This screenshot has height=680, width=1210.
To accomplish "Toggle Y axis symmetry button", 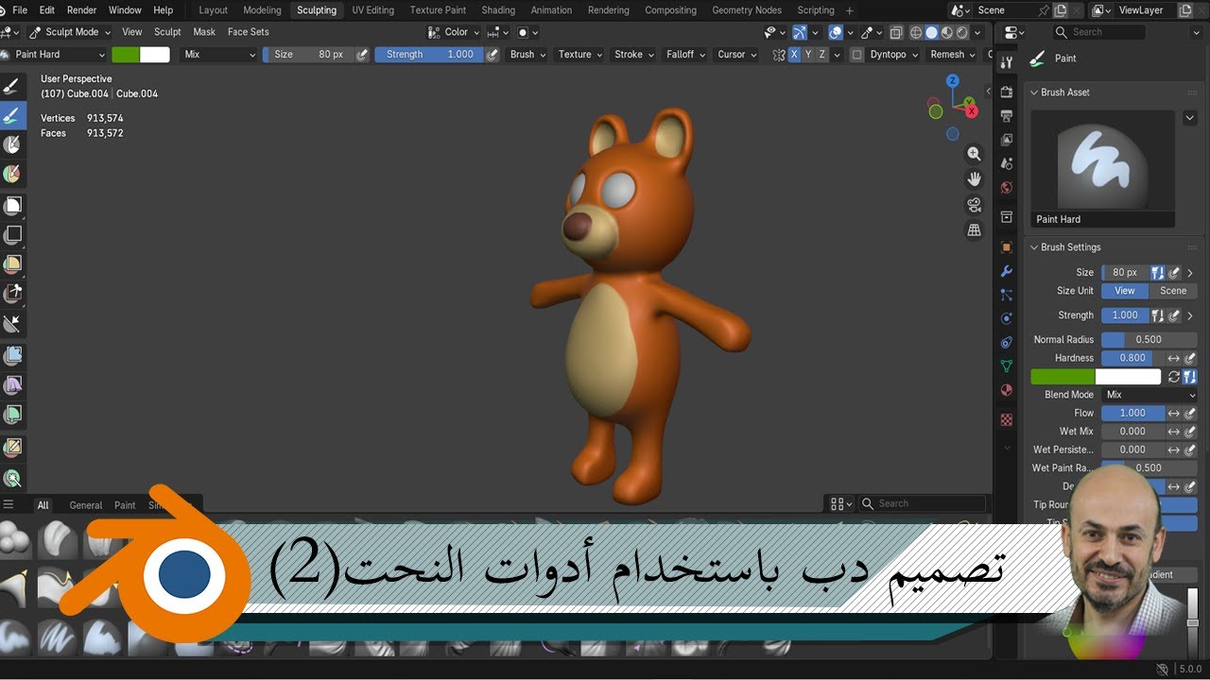I will click(808, 55).
